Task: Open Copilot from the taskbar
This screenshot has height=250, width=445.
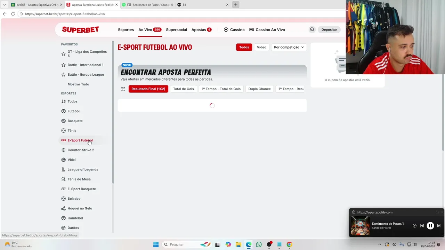Action: point(228,244)
